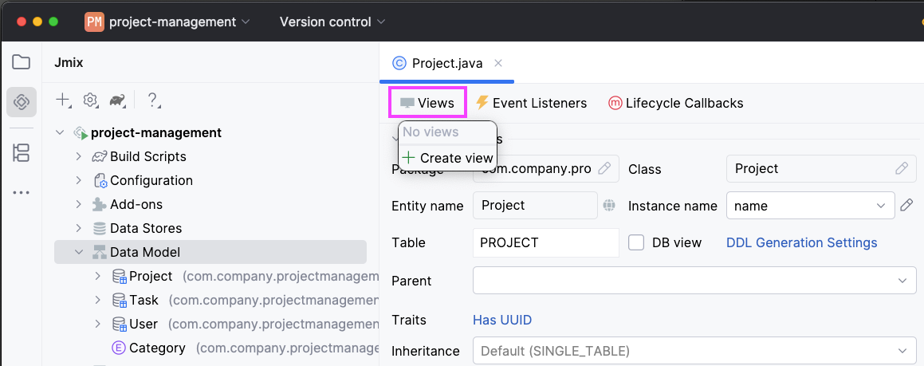Screen dimensions: 924x366
Task: Select the Jmix tool window icon
Action: (22, 102)
